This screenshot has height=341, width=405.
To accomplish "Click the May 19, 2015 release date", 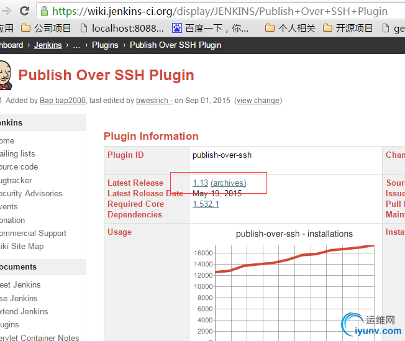I will click(217, 194).
